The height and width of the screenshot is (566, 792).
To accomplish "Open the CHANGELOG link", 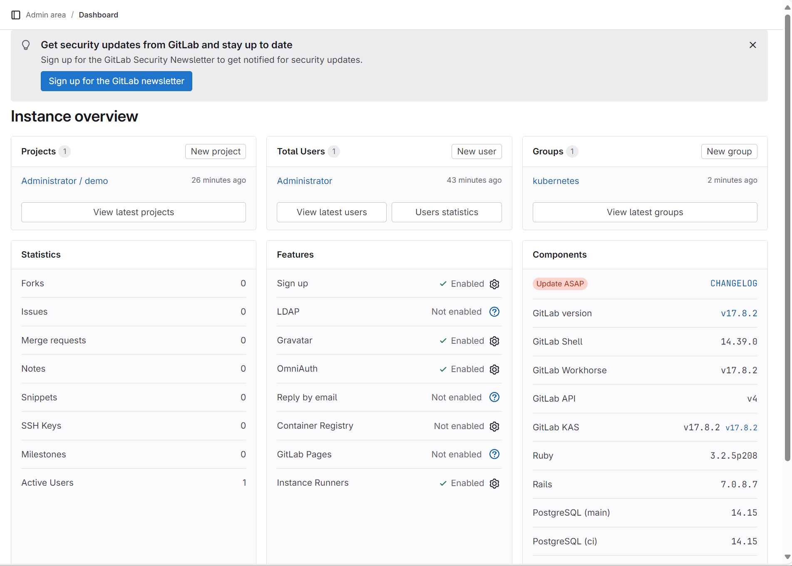I will coord(734,283).
